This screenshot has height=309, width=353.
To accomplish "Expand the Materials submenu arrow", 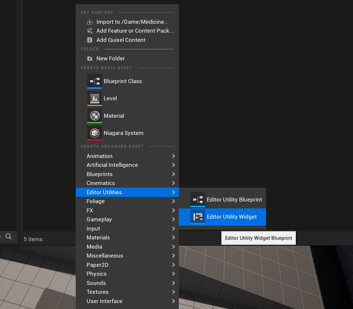I will (x=173, y=237).
